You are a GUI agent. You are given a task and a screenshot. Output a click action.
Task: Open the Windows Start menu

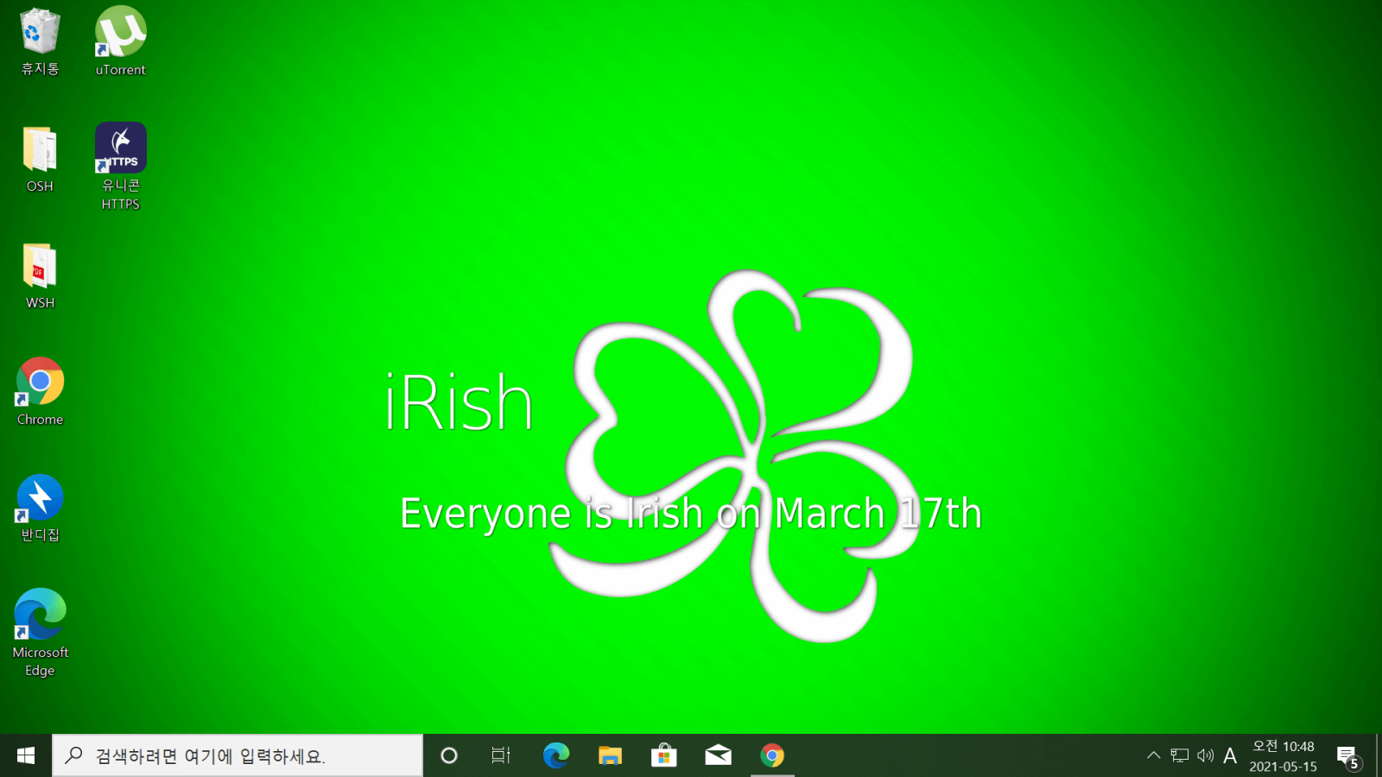(x=26, y=755)
